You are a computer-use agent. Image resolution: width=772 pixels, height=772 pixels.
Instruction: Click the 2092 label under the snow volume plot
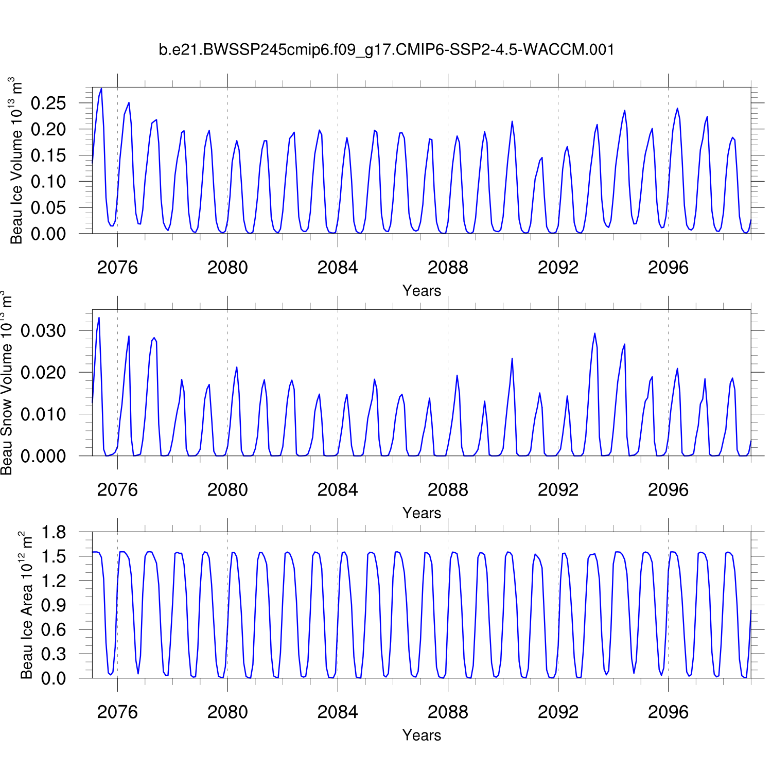558,490
